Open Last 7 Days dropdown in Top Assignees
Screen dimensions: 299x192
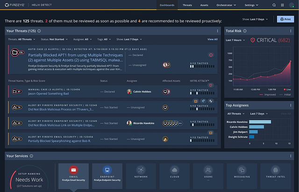click(259, 114)
